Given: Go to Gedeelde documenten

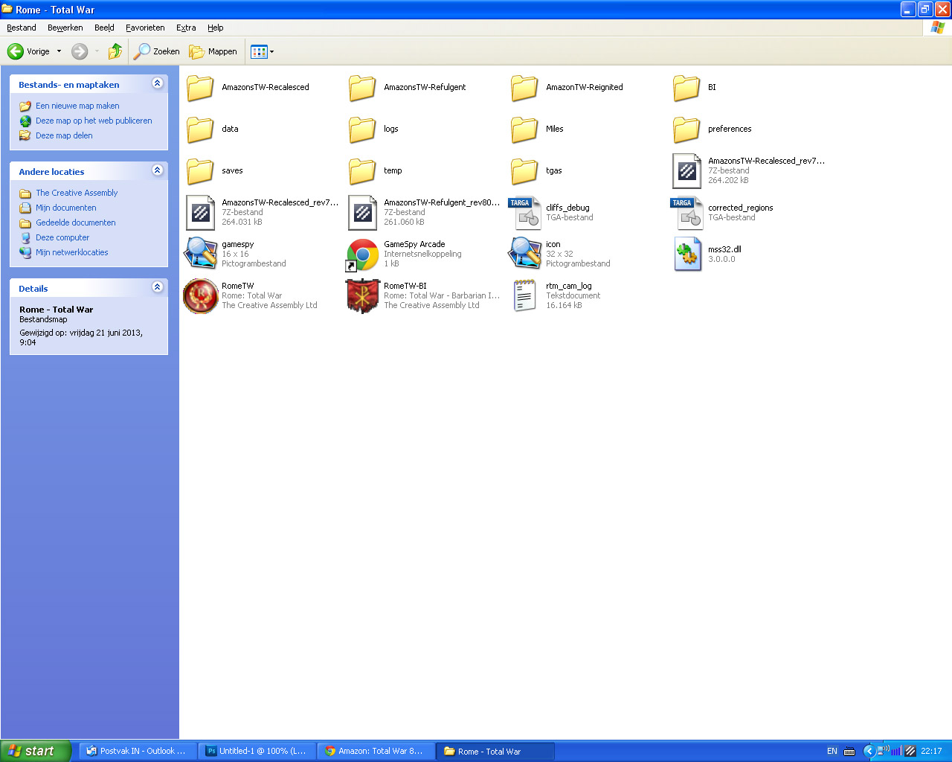Looking at the screenshot, I should click(76, 222).
